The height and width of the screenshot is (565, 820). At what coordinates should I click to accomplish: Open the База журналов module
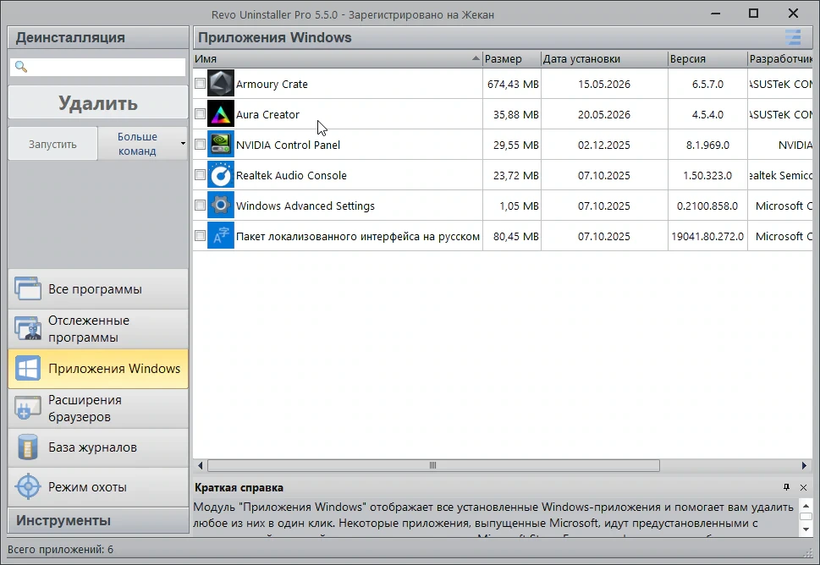click(x=98, y=447)
